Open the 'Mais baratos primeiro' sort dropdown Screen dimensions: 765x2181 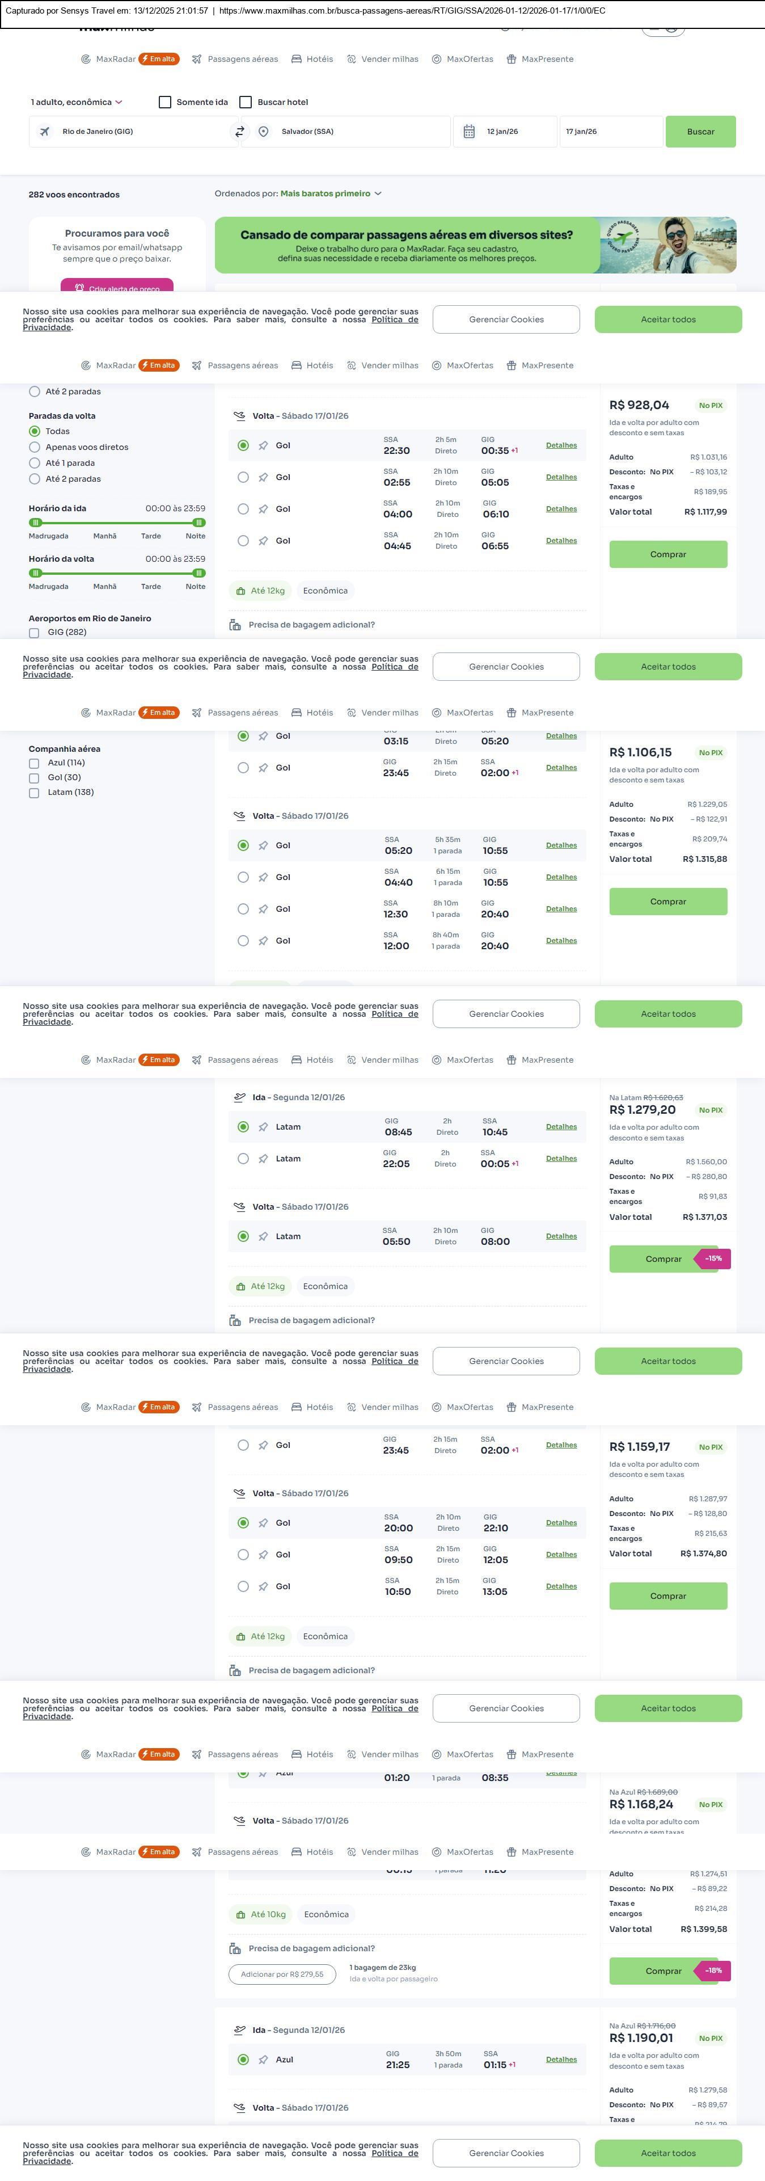click(331, 194)
